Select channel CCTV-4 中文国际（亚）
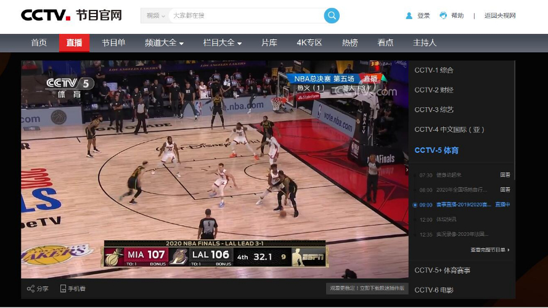This screenshot has width=548, height=308. (x=449, y=129)
